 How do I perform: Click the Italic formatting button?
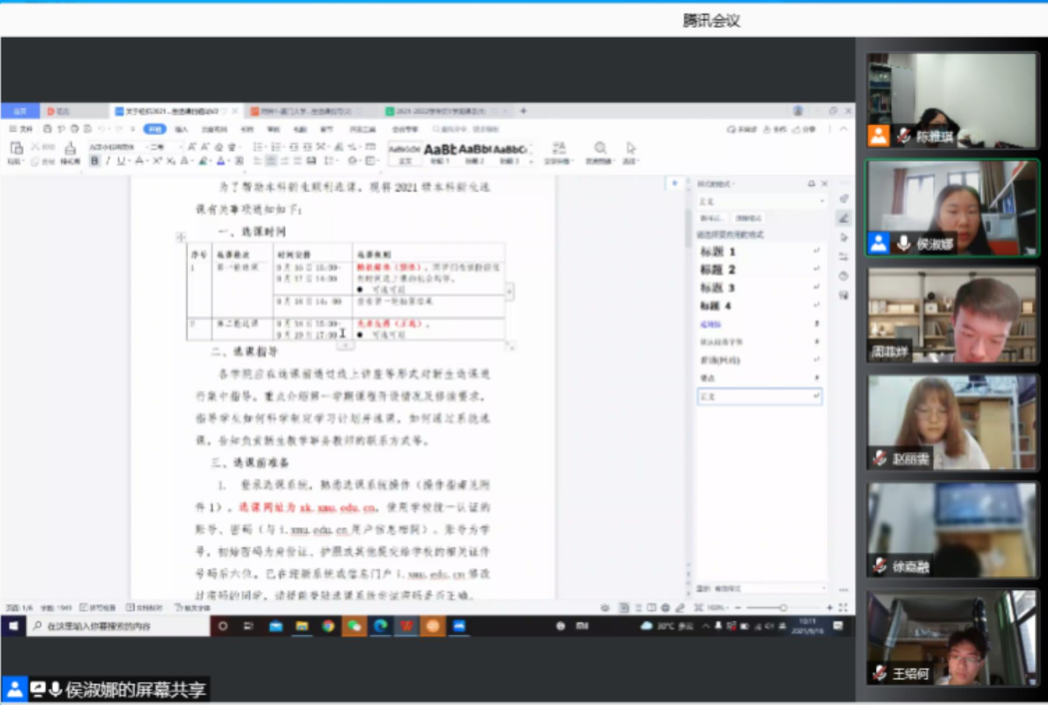click(x=108, y=161)
